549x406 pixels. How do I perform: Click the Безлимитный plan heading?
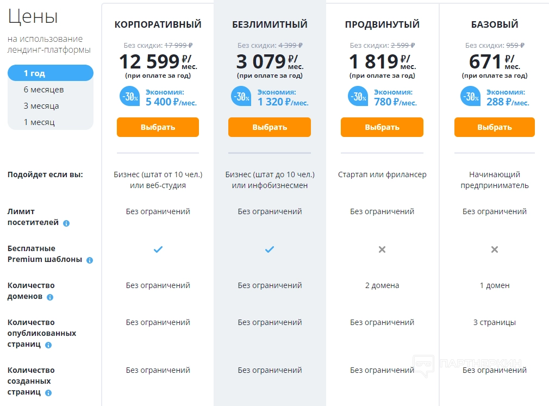point(270,24)
